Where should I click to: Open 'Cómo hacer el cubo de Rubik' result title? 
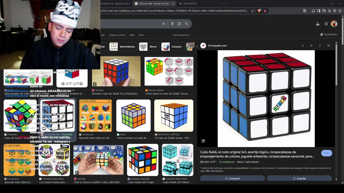pos(168,94)
